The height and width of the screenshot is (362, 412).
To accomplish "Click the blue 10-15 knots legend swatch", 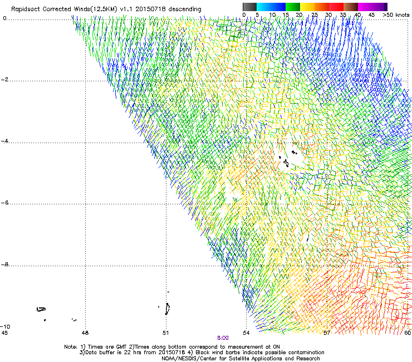I will (x=278, y=7).
